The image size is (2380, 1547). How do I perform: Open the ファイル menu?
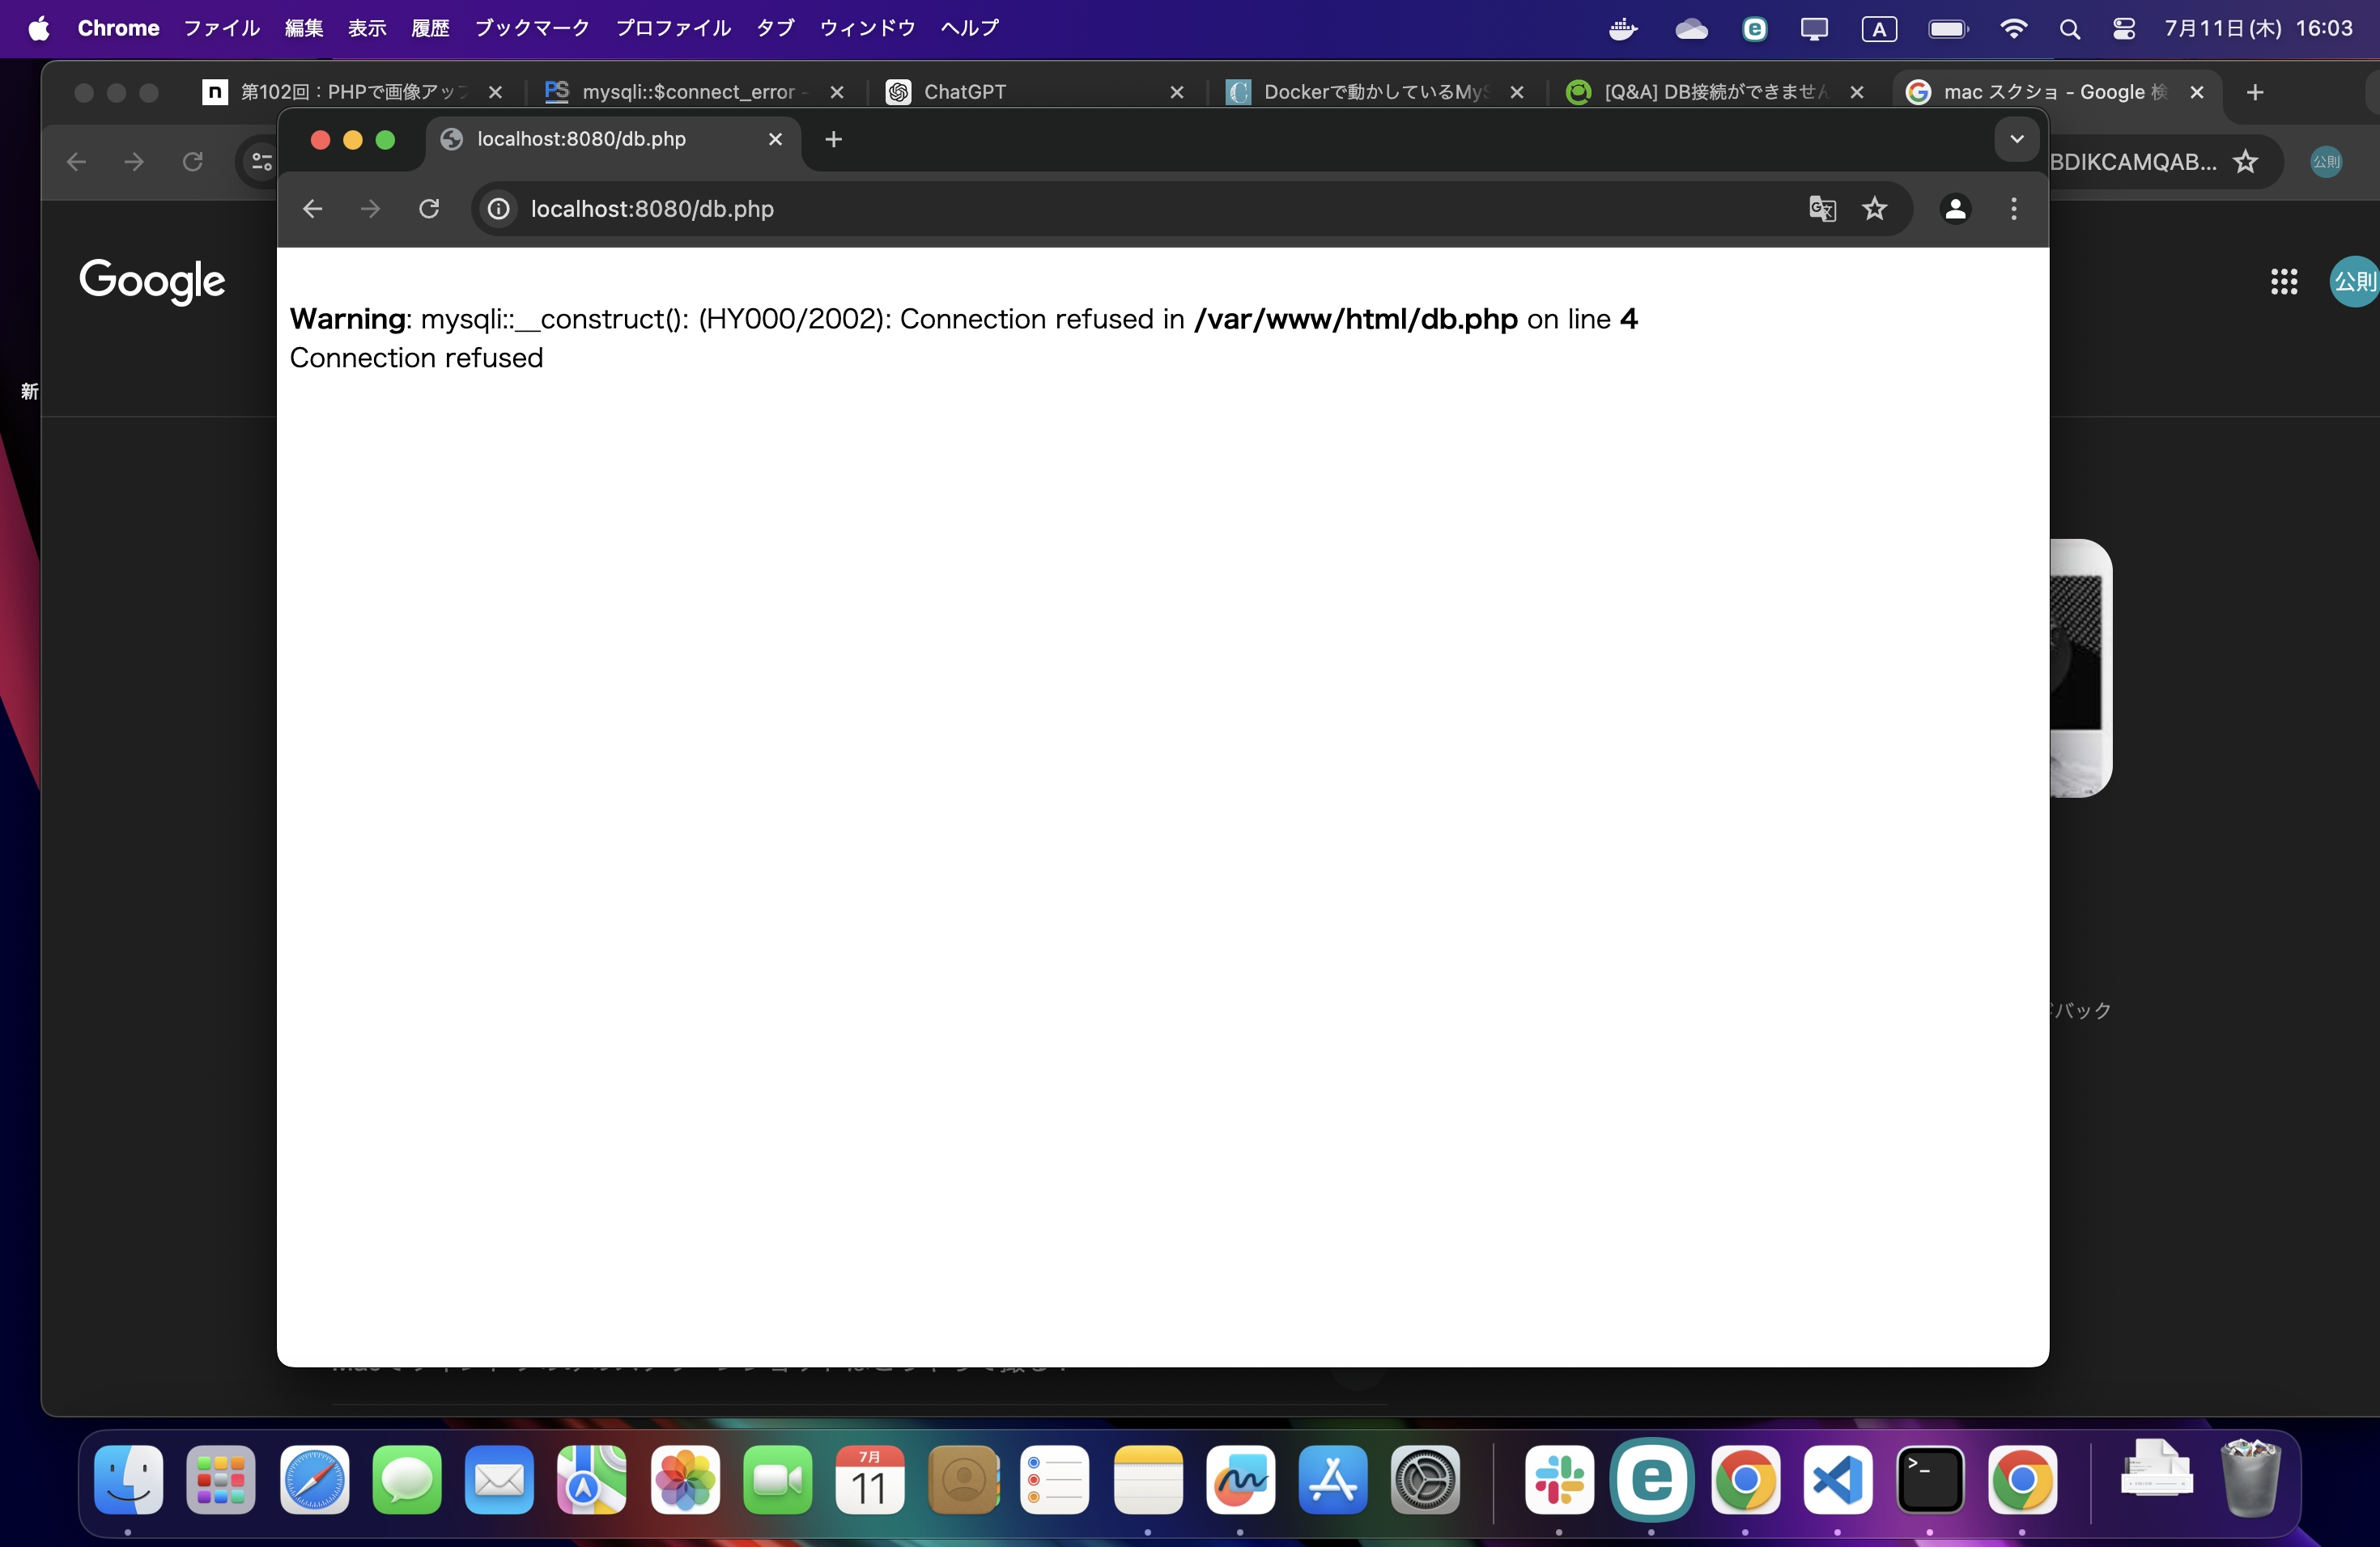pos(222,28)
